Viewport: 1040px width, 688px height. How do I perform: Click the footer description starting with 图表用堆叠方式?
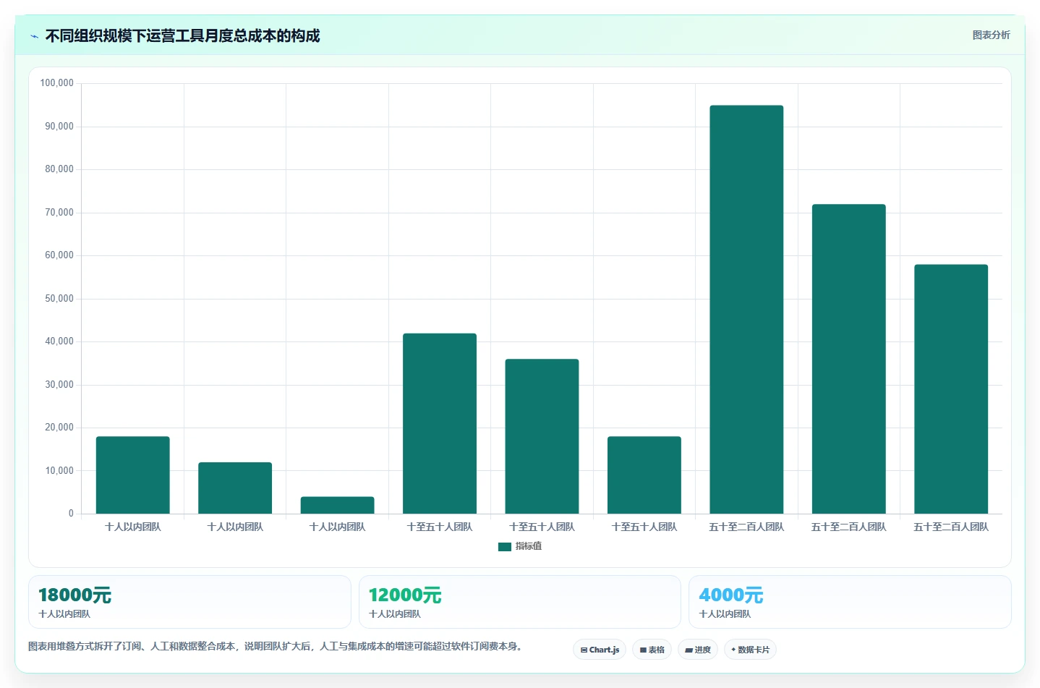[275, 646]
